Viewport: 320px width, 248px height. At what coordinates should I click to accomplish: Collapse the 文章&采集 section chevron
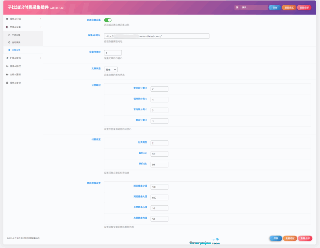click(x=41, y=27)
